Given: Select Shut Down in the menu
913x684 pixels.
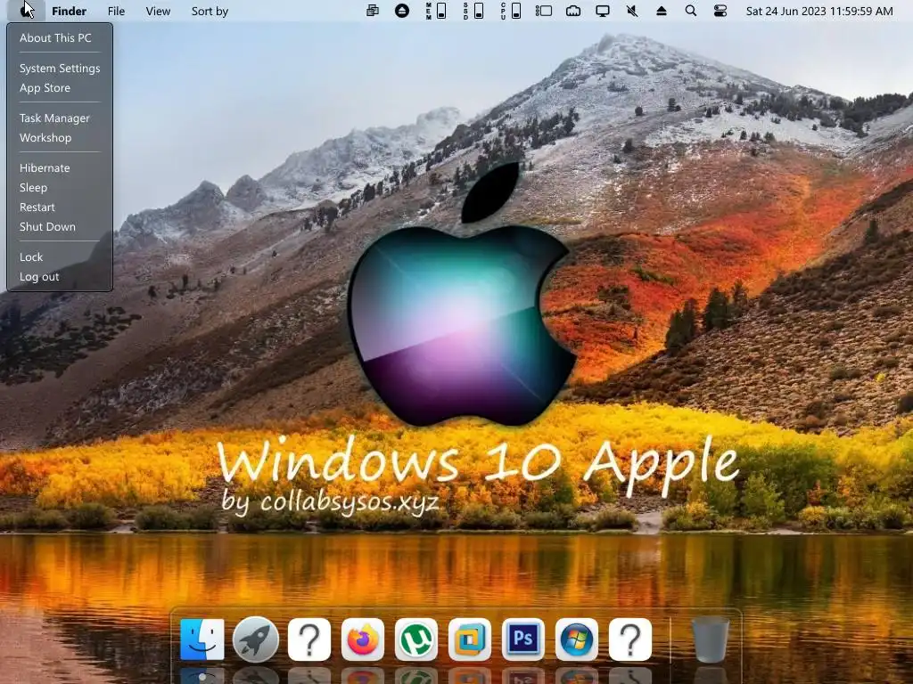Looking at the screenshot, I should pyautogui.click(x=47, y=227).
